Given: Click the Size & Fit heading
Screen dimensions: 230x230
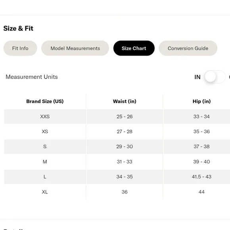Looking at the screenshot, I should pyautogui.click(x=18, y=28).
